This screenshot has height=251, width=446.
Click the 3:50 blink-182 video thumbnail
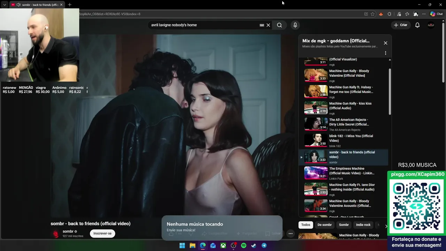pos(316,140)
